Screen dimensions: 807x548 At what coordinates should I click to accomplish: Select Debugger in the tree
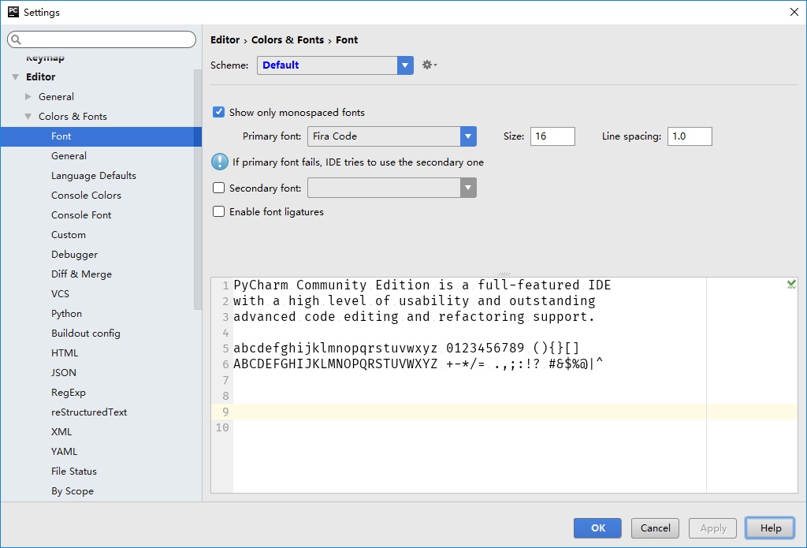(x=74, y=255)
